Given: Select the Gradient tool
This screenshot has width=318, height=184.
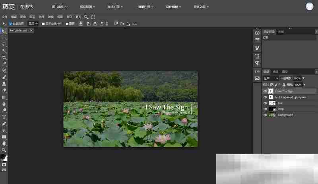Looking at the screenshot, I should click(x=4, y=97).
